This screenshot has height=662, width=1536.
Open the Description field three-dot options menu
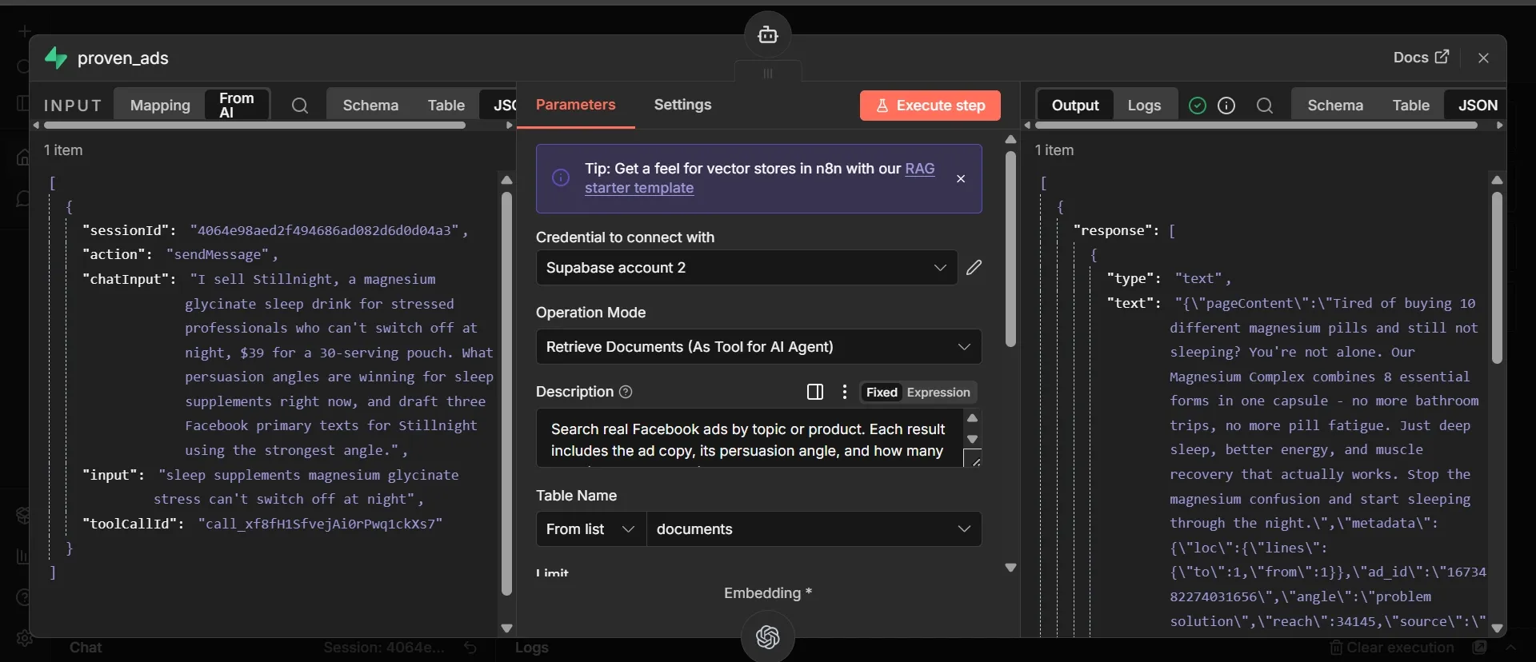[845, 392]
